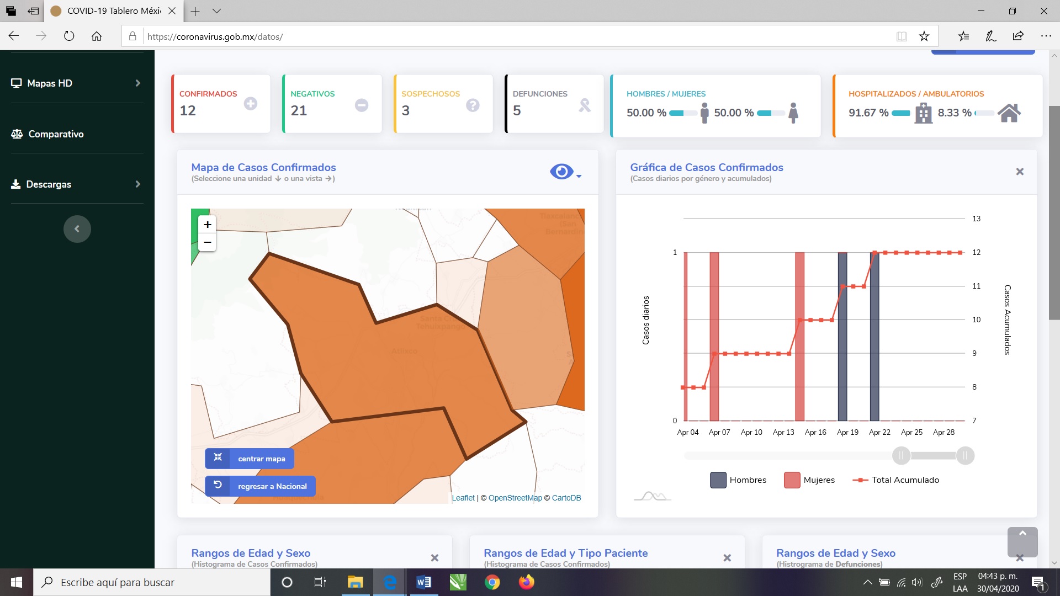
Task: Open browser settings and more menu
Action: (x=1046, y=36)
